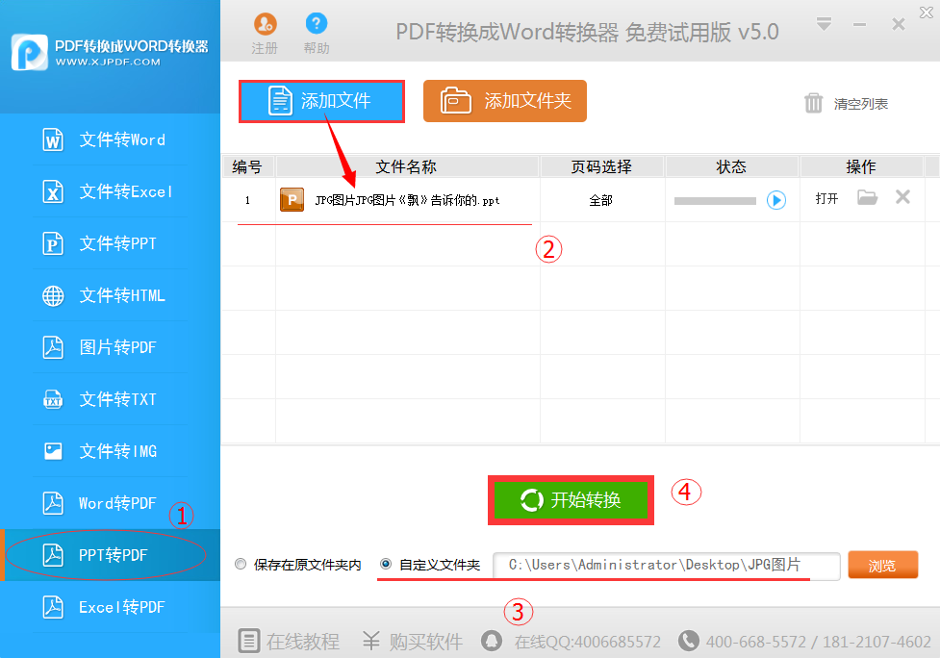940x658 pixels.
Task: Click the 操作 column header
Action: tap(861, 166)
